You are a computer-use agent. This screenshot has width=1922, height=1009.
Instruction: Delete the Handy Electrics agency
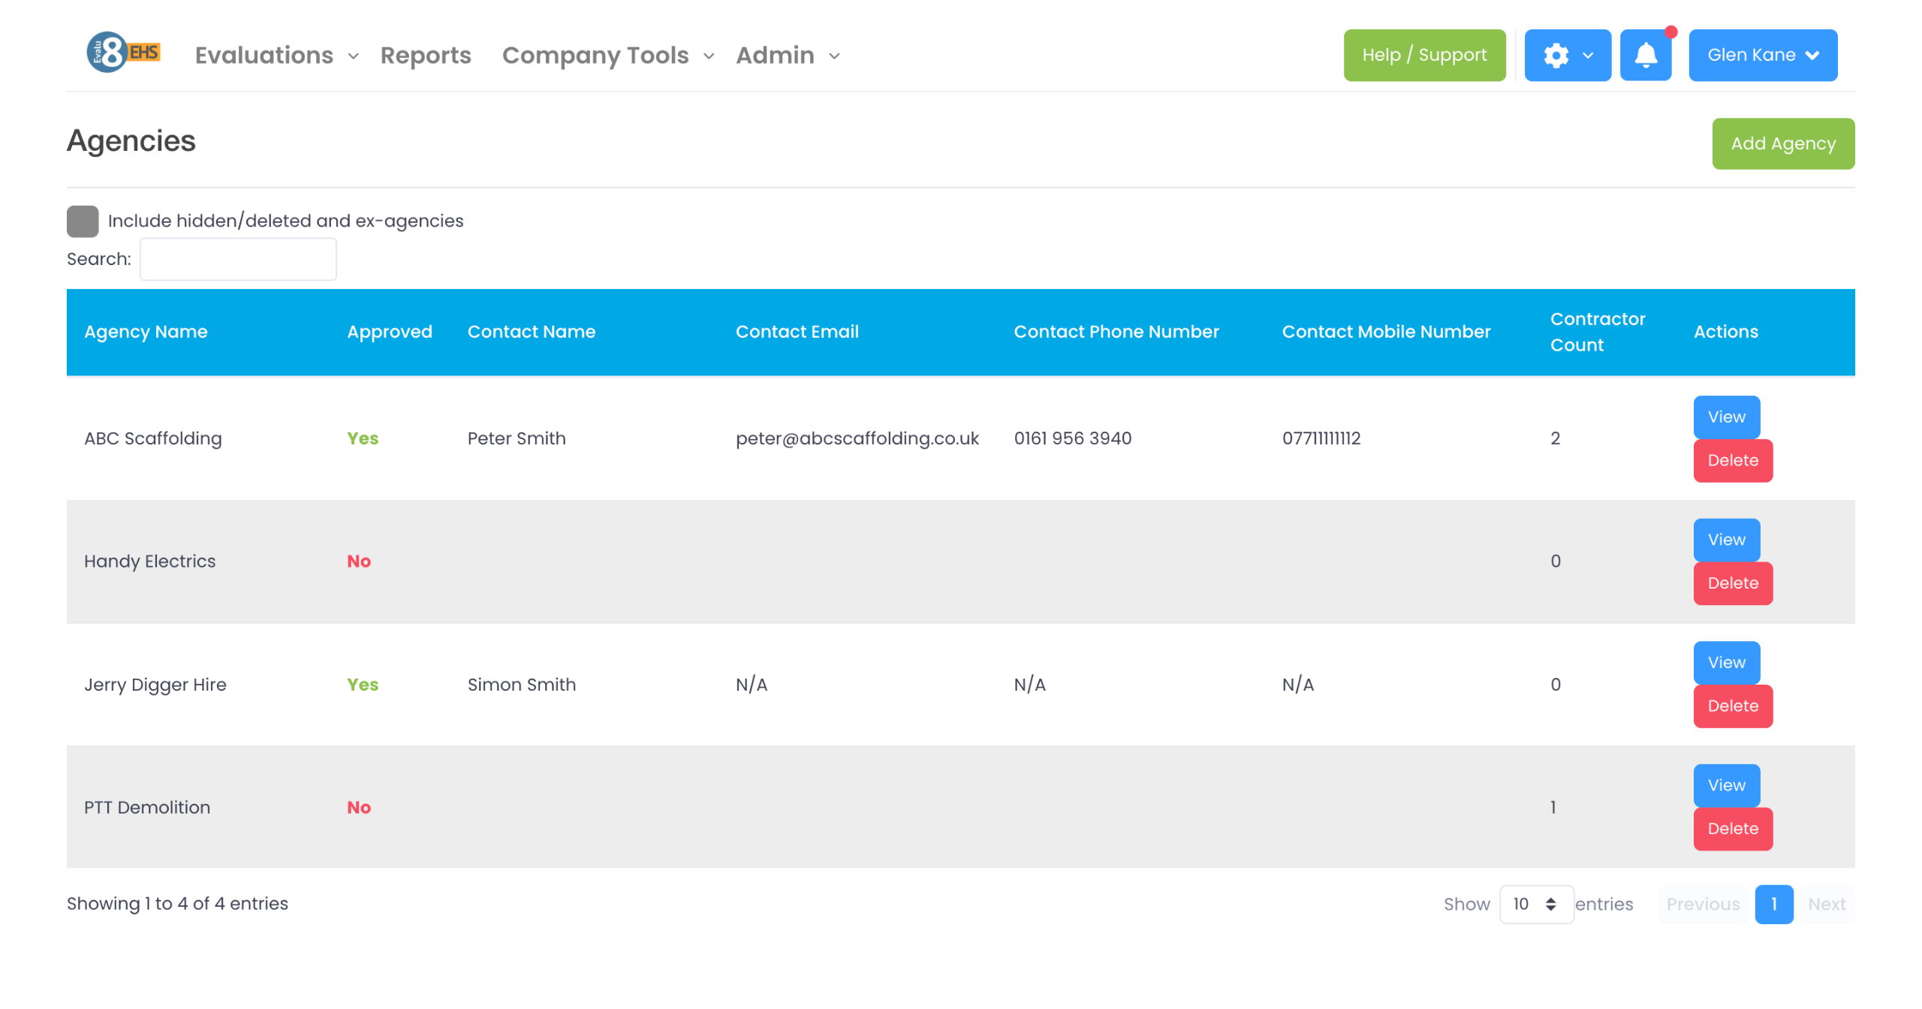coord(1732,583)
